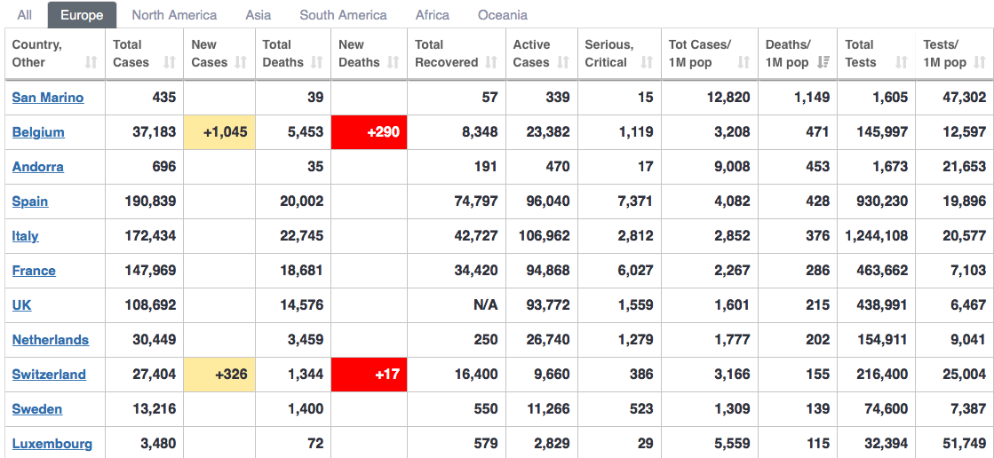This screenshot has height=458, width=994.
Task: Switch to the Asia tab
Action: [258, 14]
